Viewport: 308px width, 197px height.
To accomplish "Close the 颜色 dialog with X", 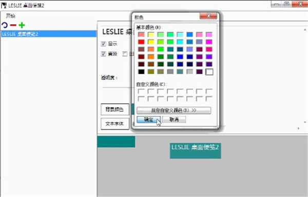I will [x=208, y=16].
